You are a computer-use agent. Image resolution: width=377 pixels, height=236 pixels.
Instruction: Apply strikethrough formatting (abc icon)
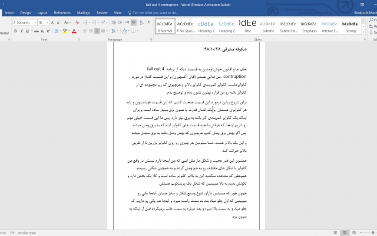tap(37, 31)
